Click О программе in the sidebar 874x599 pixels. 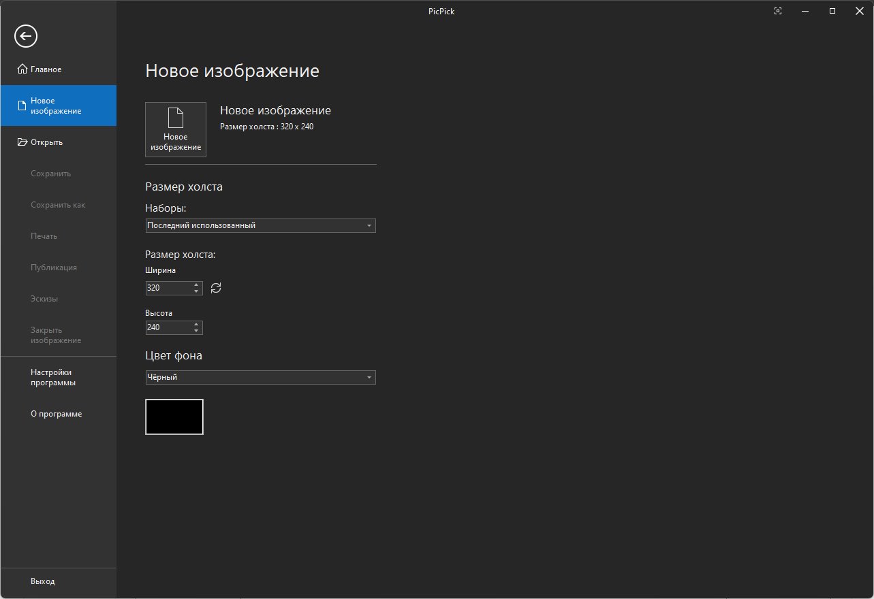tap(56, 414)
